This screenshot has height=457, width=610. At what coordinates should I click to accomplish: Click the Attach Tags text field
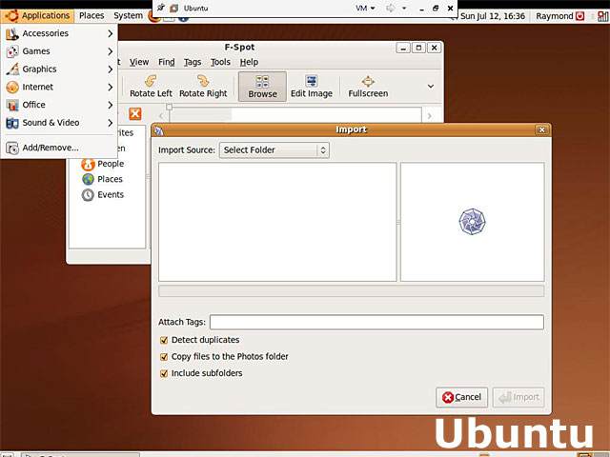(376, 323)
